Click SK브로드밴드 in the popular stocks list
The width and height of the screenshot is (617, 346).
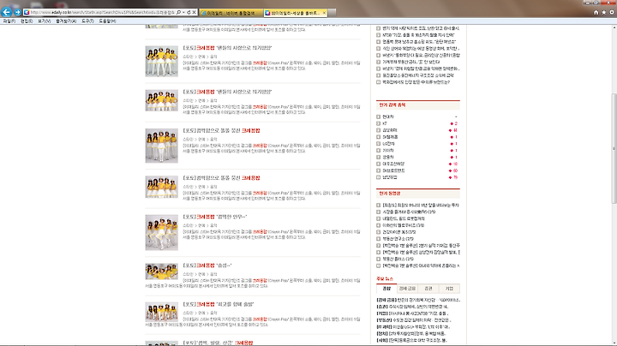tap(393, 170)
